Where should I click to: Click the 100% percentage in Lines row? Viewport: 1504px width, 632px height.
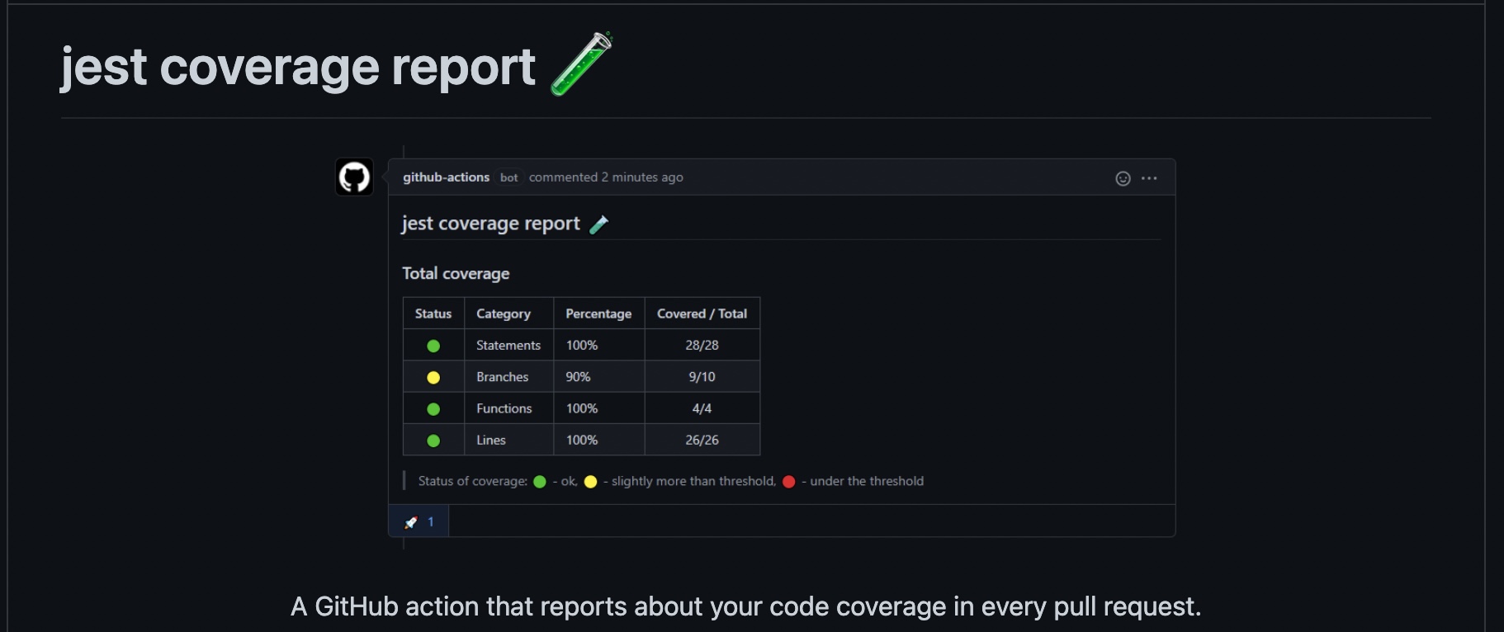pyautogui.click(x=582, y=441)
